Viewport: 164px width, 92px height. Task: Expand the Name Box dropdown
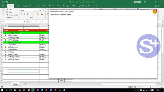coord(25,21)
